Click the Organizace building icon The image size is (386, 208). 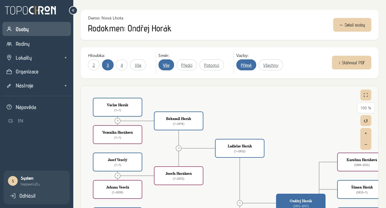[x=9, y=72]
